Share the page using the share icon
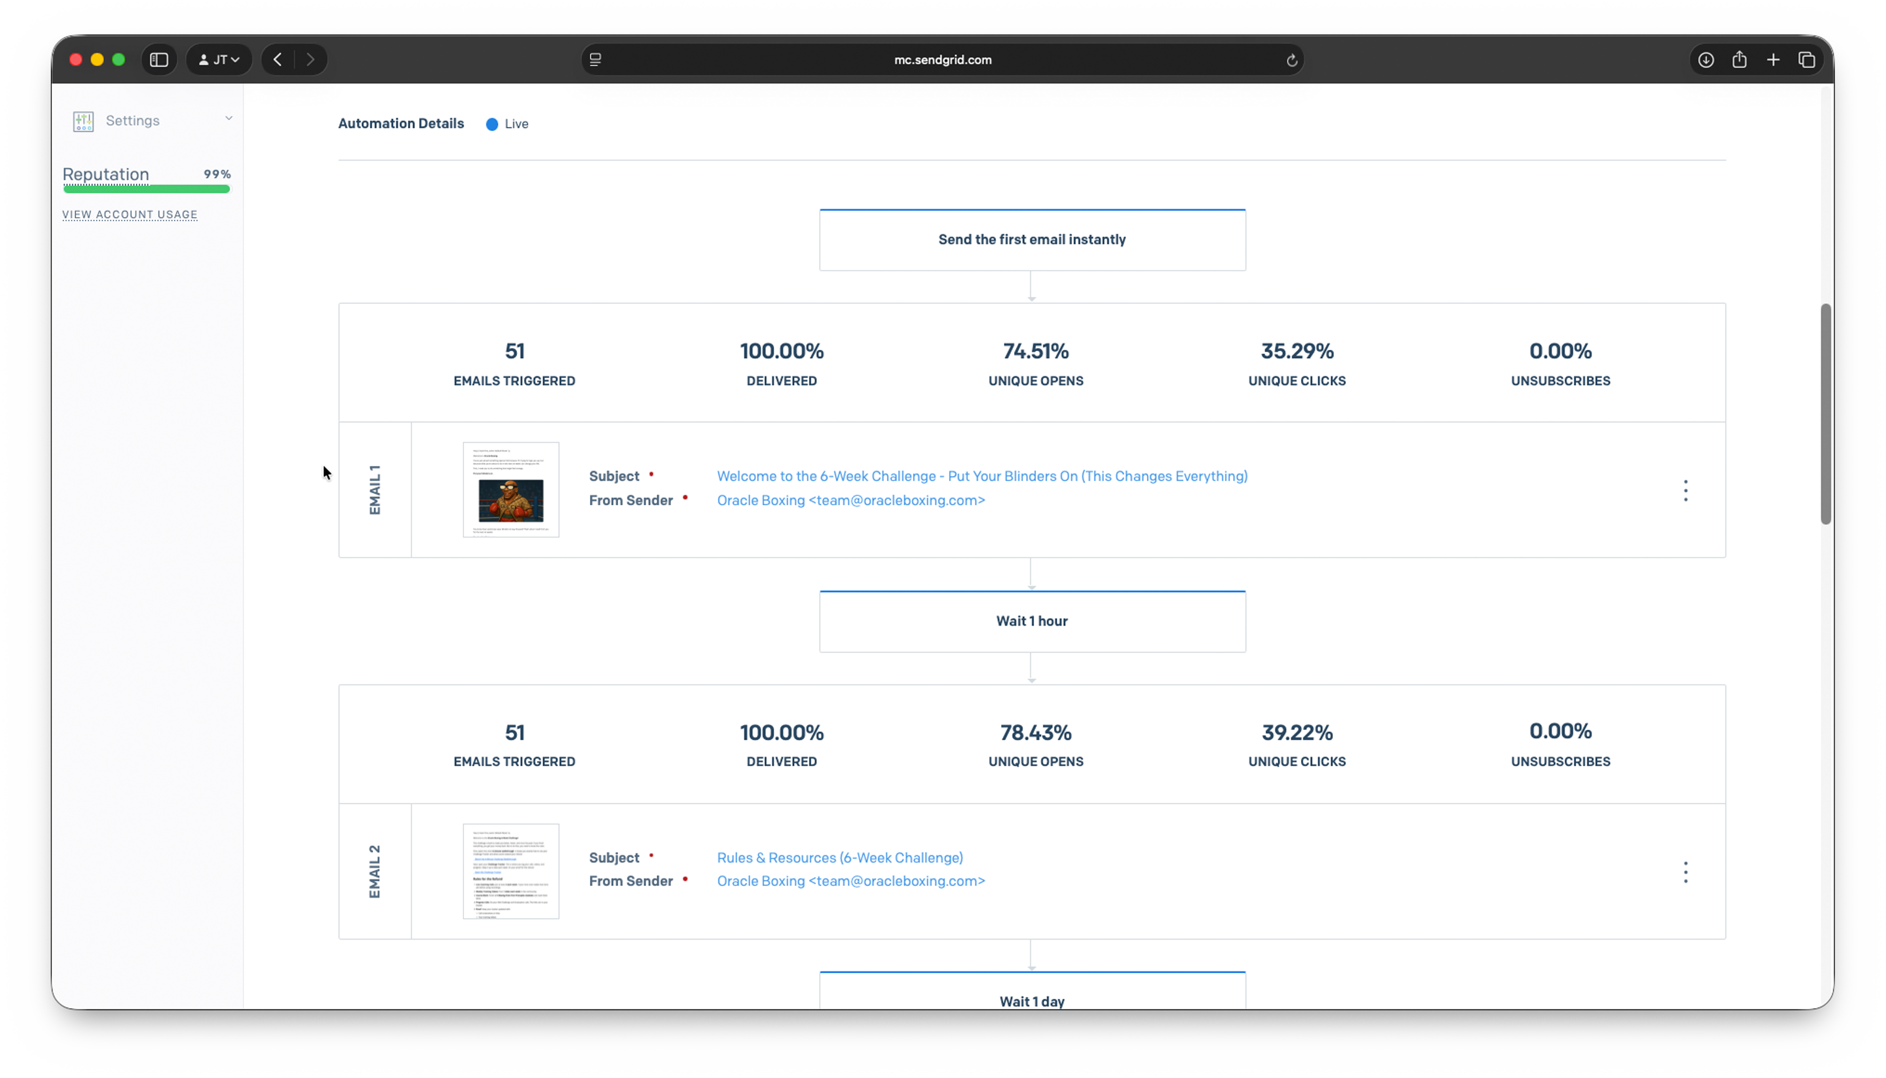 1739,59
